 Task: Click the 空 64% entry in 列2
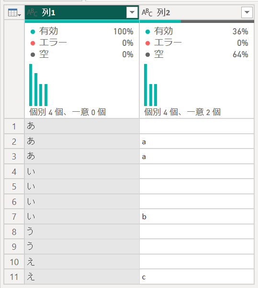(x=197, y=54)
